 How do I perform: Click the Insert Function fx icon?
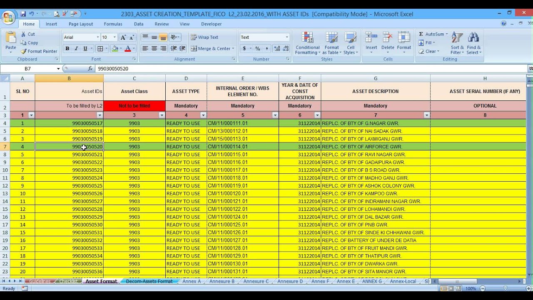pos(90,69)
